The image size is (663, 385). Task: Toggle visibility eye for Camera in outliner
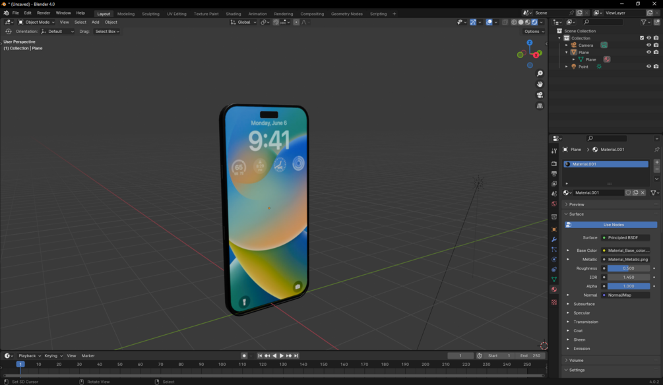click(x=648, y=45)
